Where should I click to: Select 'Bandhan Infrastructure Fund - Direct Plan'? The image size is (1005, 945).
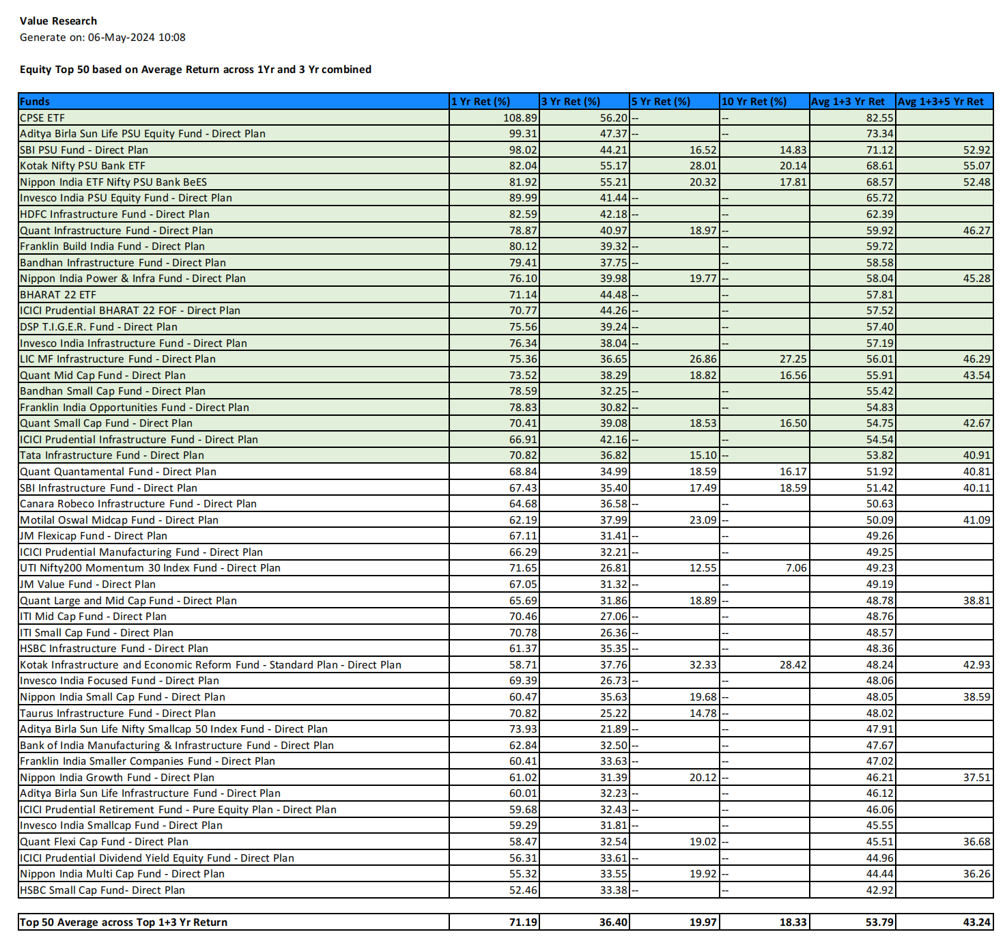click(x=123, y=262)
